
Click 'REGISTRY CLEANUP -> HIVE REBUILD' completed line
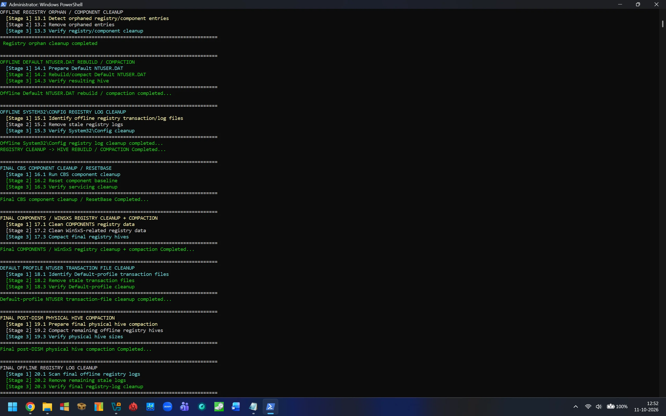pos(83,149)
